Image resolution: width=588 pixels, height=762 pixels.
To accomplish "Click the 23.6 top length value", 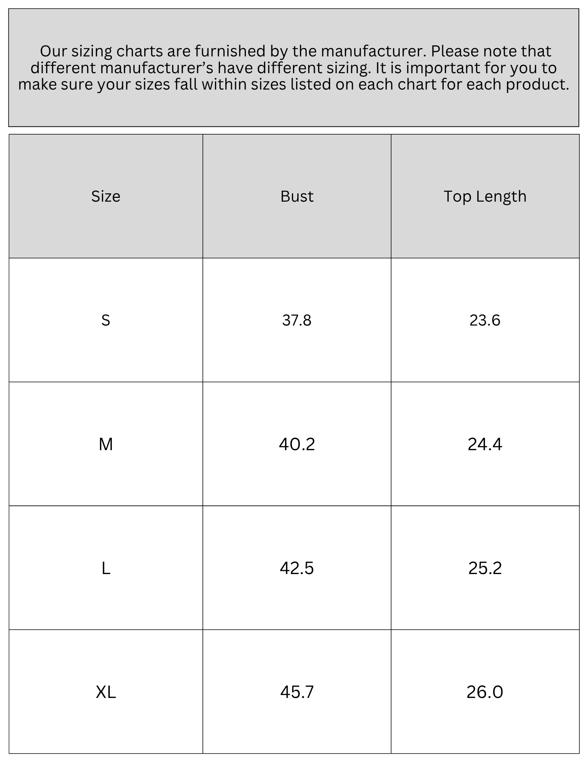I will [485, 320].
